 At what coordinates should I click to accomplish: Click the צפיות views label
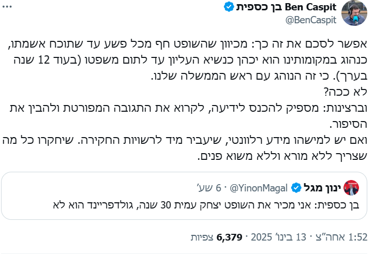(202, 237)
